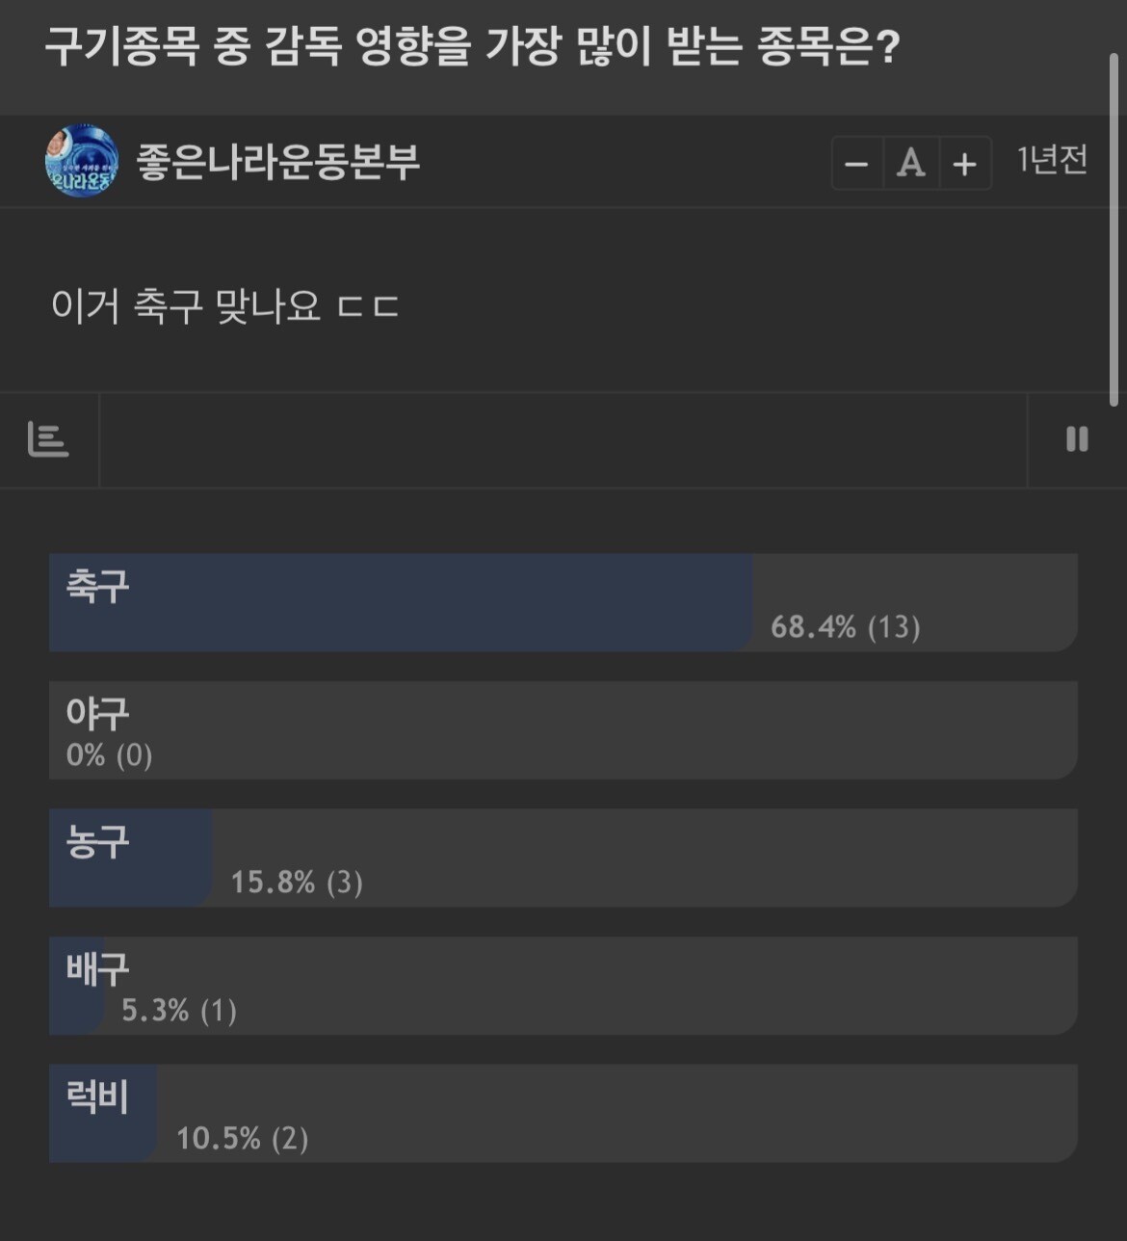Tap the pause-style icon on the toolbar right

pyautogui.click(x=1077, y=439)
